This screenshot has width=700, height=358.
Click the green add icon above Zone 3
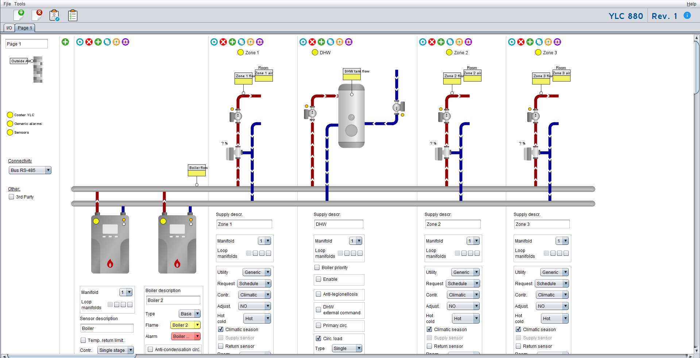point(530,42)
